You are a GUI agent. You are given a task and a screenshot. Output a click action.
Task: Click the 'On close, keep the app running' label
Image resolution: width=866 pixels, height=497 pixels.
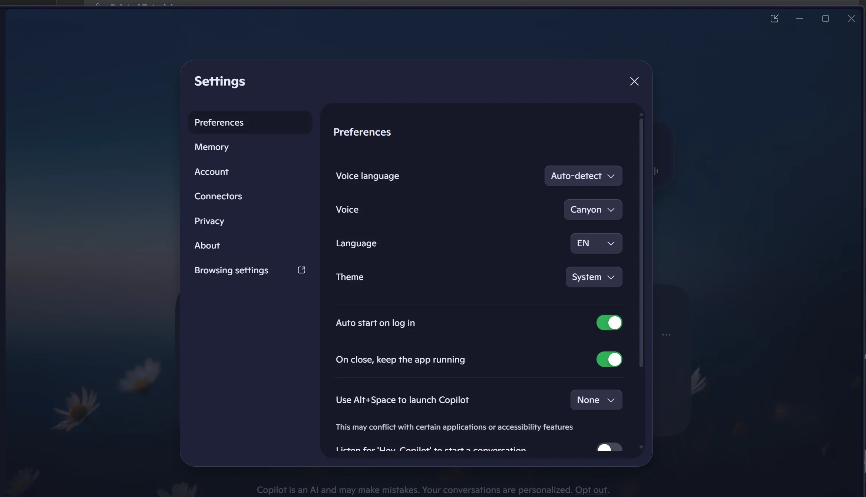tap(400, 360)
